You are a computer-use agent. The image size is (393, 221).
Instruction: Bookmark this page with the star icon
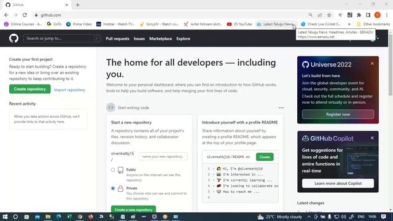[329, 15]
